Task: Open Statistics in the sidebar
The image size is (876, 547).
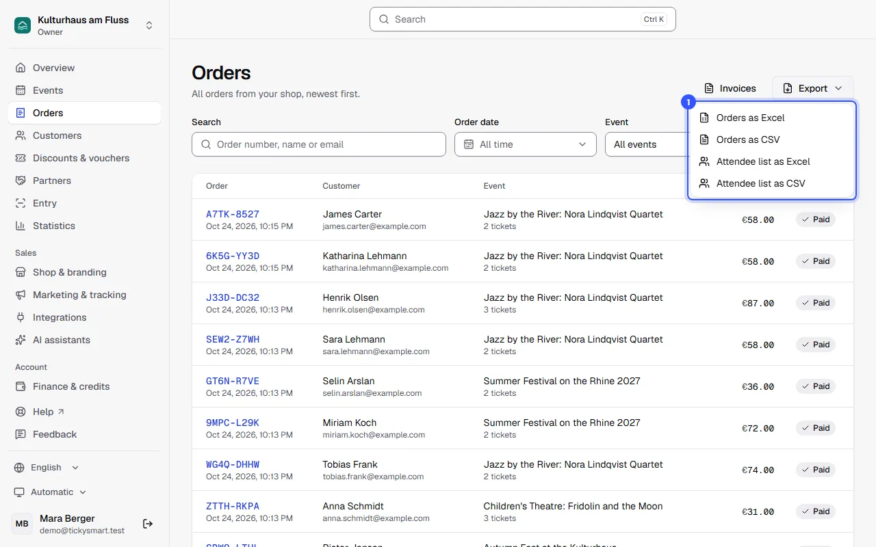Action: [x=85, y=226]
